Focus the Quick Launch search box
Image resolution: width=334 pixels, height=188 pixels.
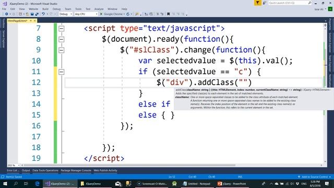coord(290,3)
